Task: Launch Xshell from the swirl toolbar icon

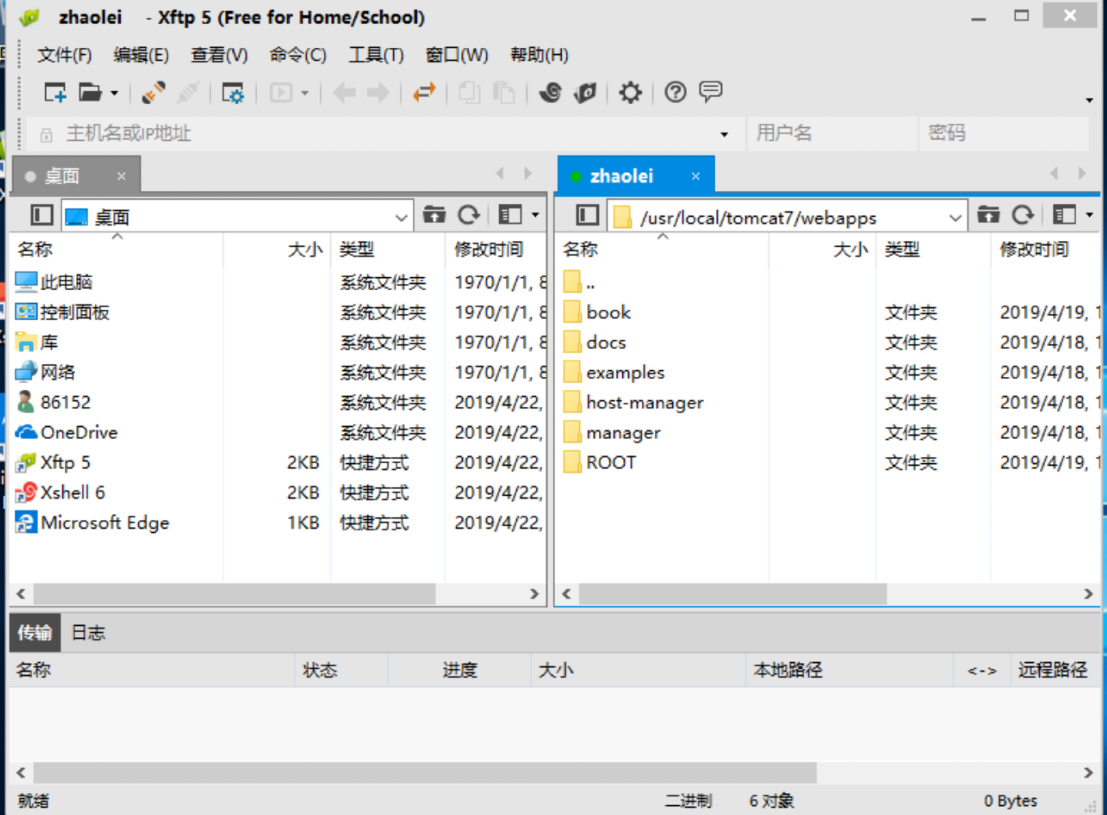Action: click(550, 92)
